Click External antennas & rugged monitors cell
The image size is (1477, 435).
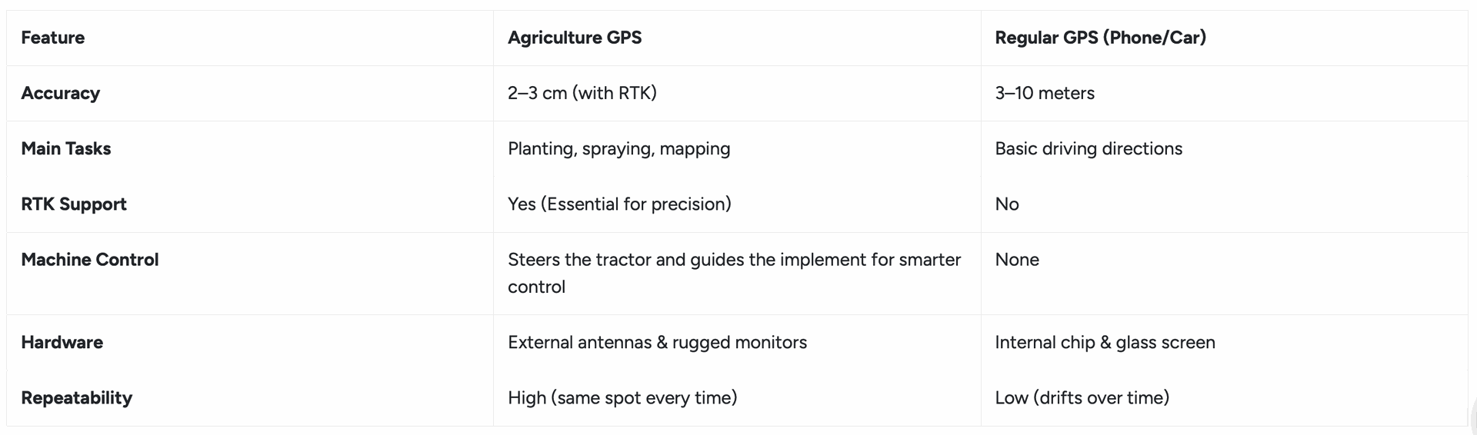[657, 342]
